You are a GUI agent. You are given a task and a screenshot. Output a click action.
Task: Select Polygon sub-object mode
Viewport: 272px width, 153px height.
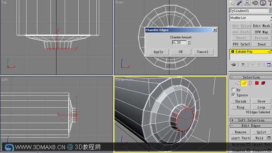(257, 83)
